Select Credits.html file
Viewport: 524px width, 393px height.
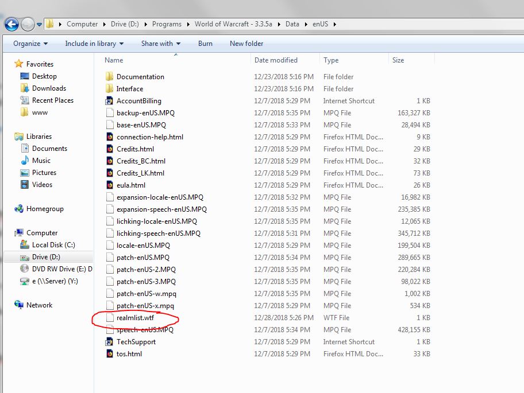pos(135,149)
